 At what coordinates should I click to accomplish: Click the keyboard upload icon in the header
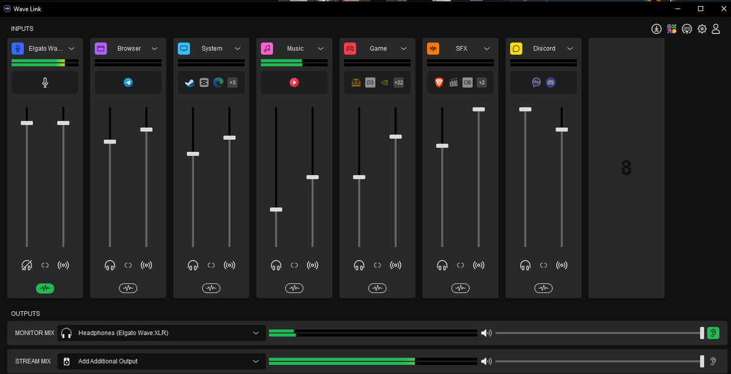[x=687, y=29]
